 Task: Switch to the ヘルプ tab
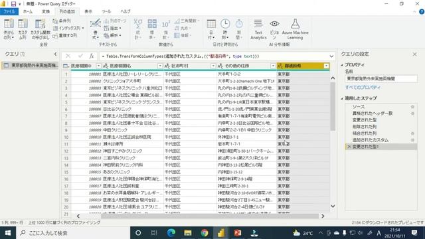coord(126,12)
